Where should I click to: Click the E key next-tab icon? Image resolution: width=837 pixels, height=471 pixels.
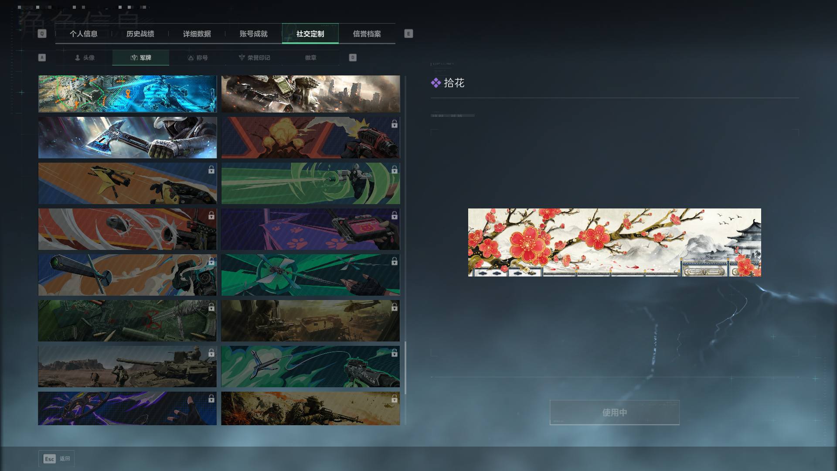(408, 34)
